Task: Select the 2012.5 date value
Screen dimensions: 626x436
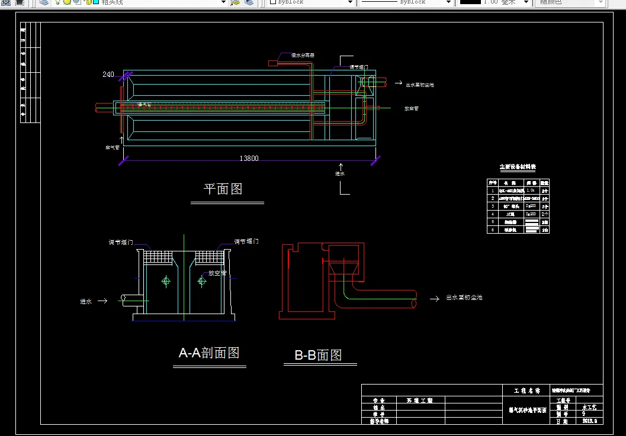Action: [590, 421]
